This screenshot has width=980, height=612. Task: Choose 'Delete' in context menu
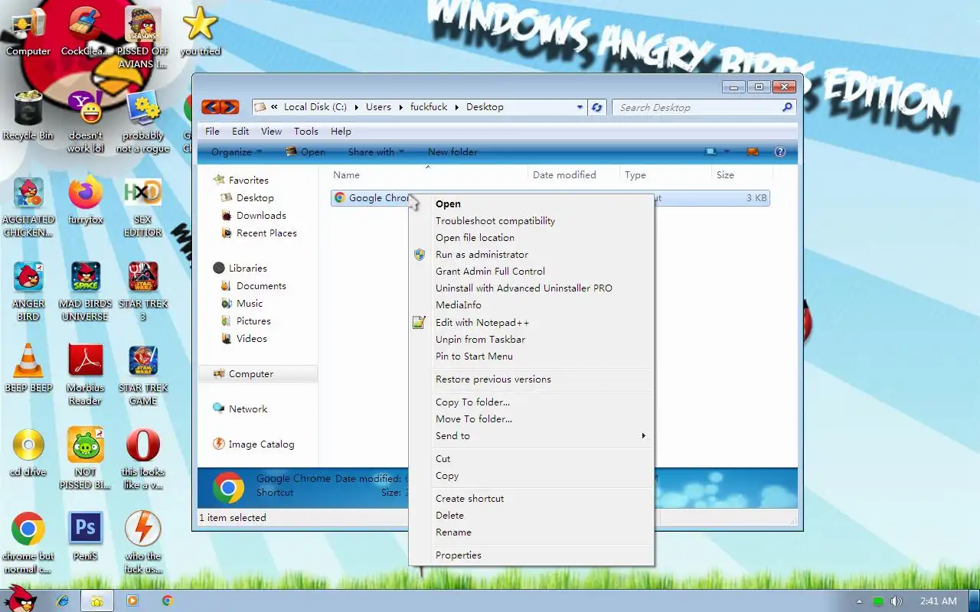(x=531, y=516)
